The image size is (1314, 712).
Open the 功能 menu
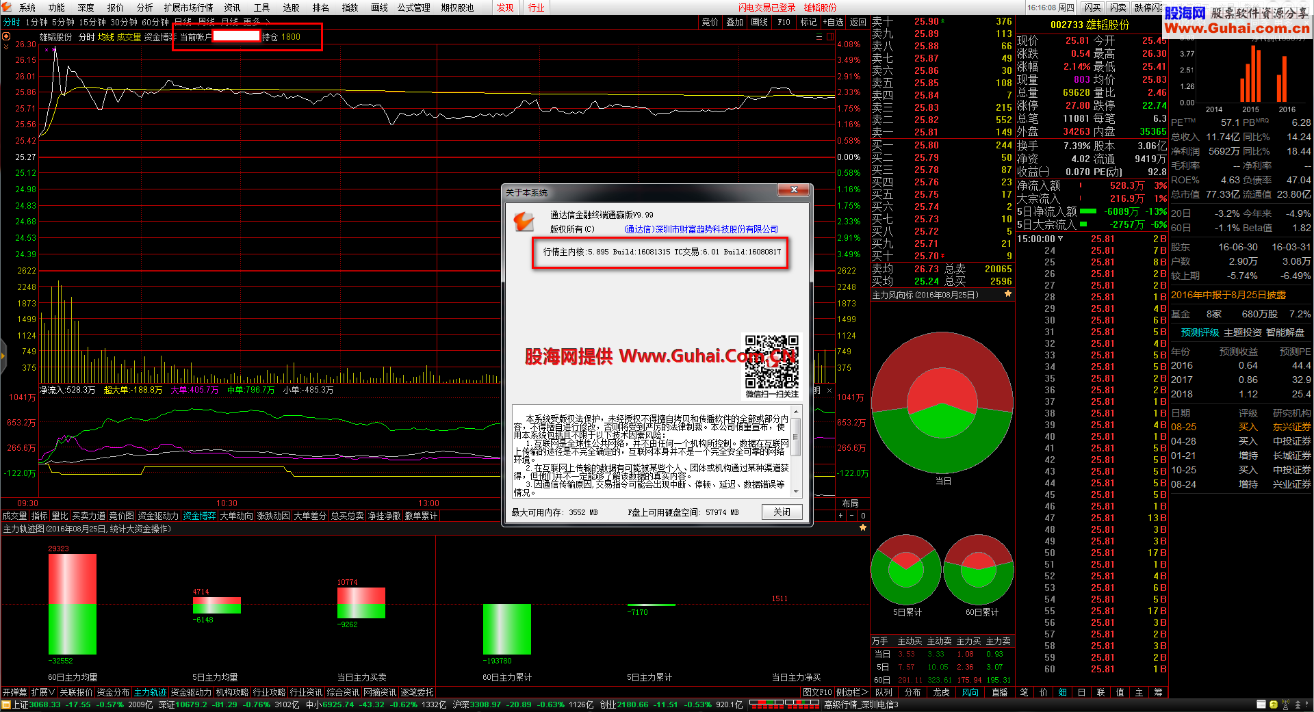(x=57, y=8)
